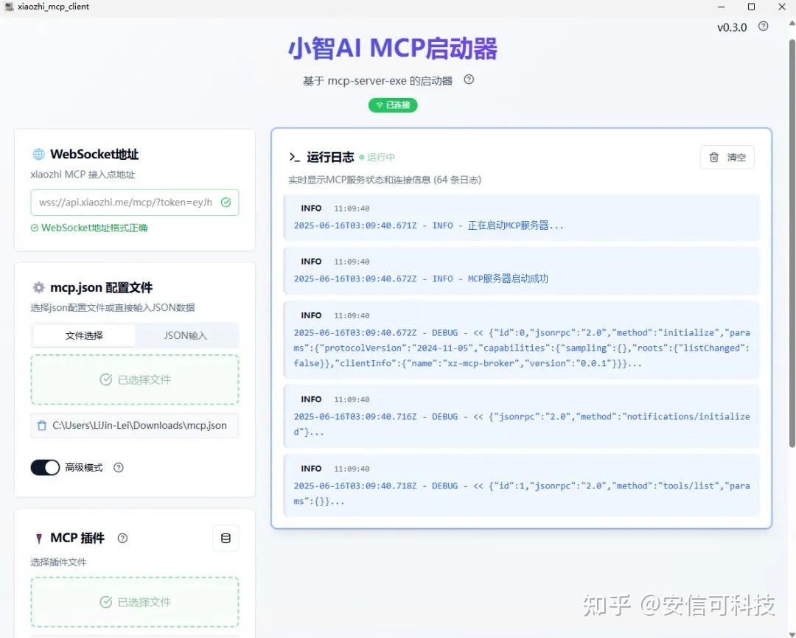This screenshot has height=638, width=796.
Task: Open help icon next to MCP 插件
Action: click(122, 538)
